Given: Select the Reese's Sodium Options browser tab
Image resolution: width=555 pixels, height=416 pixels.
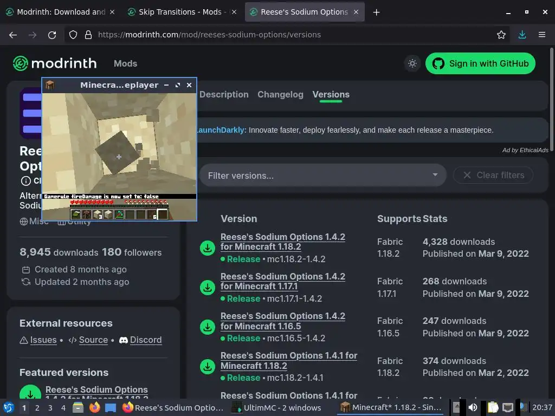Looking at the screenshot, I should coord(305,12).
